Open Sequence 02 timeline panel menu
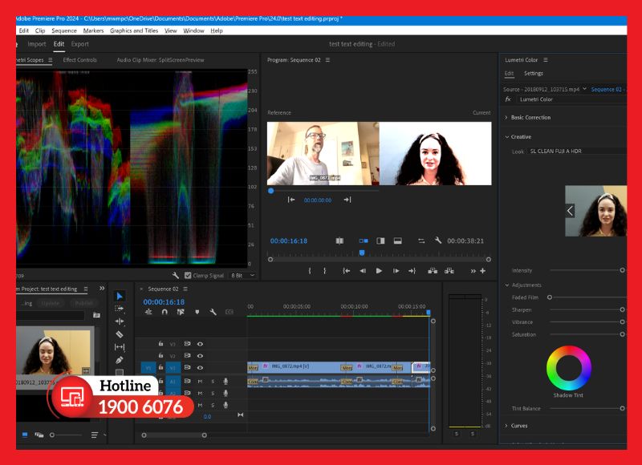This screenshot has height=465, width=642. pyautogui.click(x=185, y=289)
